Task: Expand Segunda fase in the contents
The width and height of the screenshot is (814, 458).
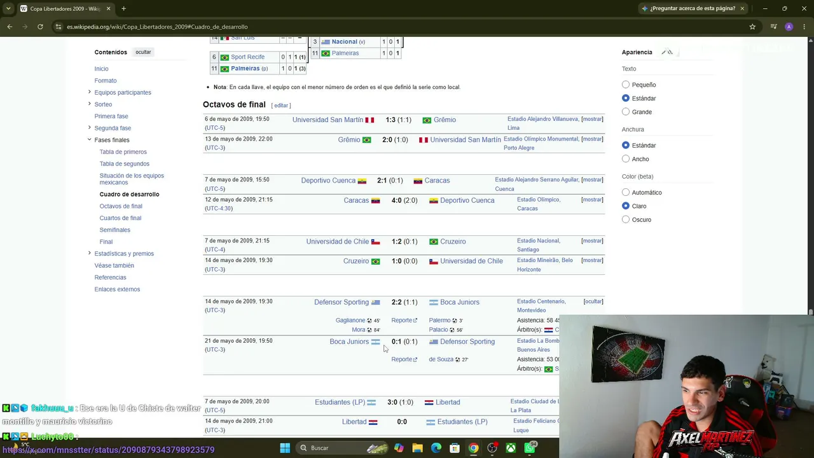Action: [89, 128]
